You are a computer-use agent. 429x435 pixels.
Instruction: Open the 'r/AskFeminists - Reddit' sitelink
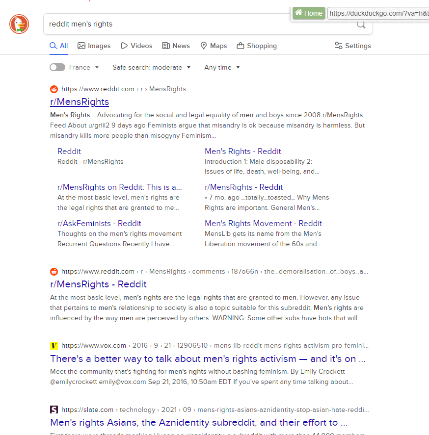coord(99,223)
